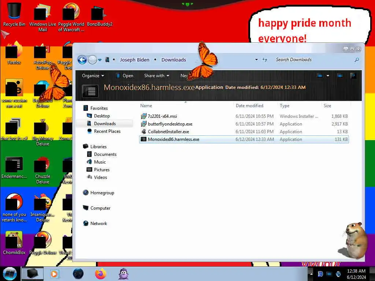The width and height of the screenshot is (375, 281).
Task: Go back with the Explorer back arrow
Action: point(82,60)
